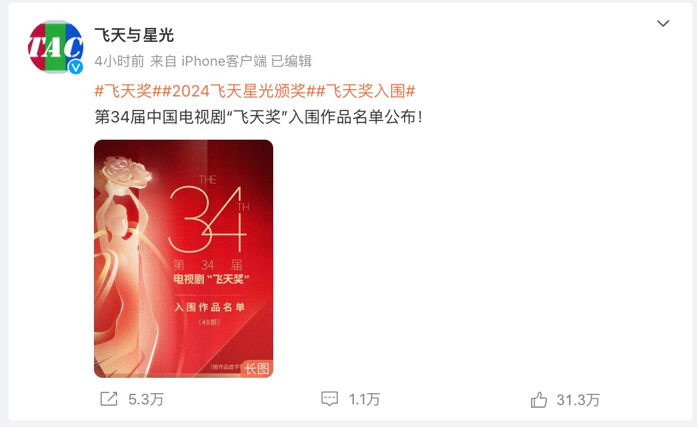Open the red 34th 飞天奖 poster image
Viewport: 697px width, 427px height.
pos(184,259)
